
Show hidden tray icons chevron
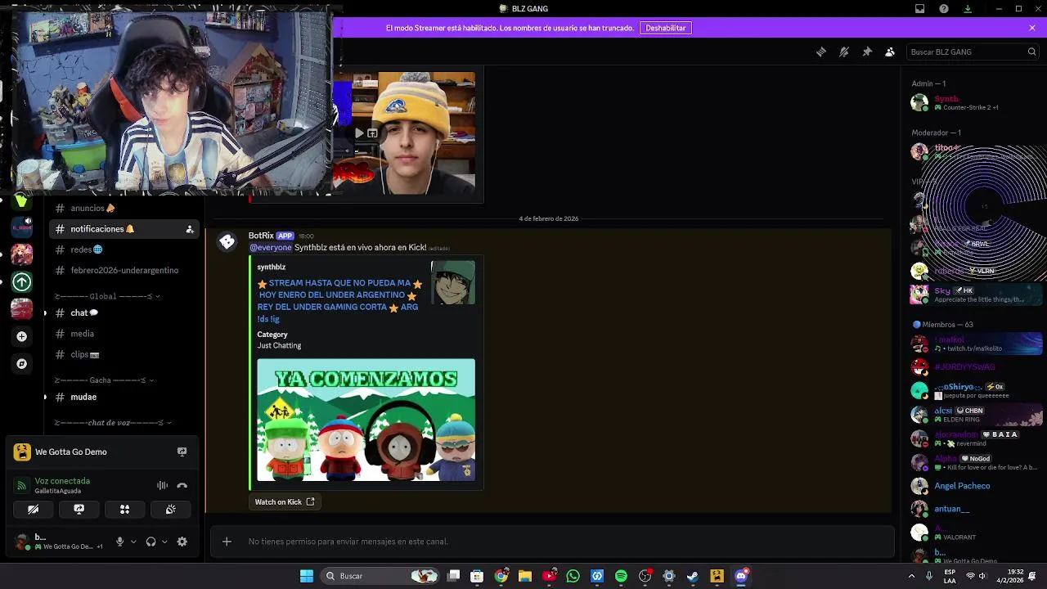(911, 576)
